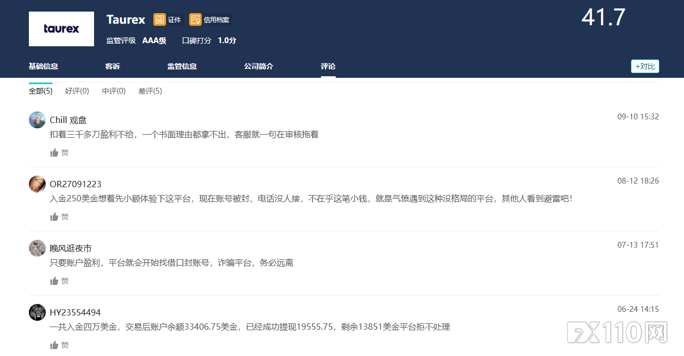This screenshot has width=684, height=356.
Task: Open the 公司简介 tab
Action: 258,66
